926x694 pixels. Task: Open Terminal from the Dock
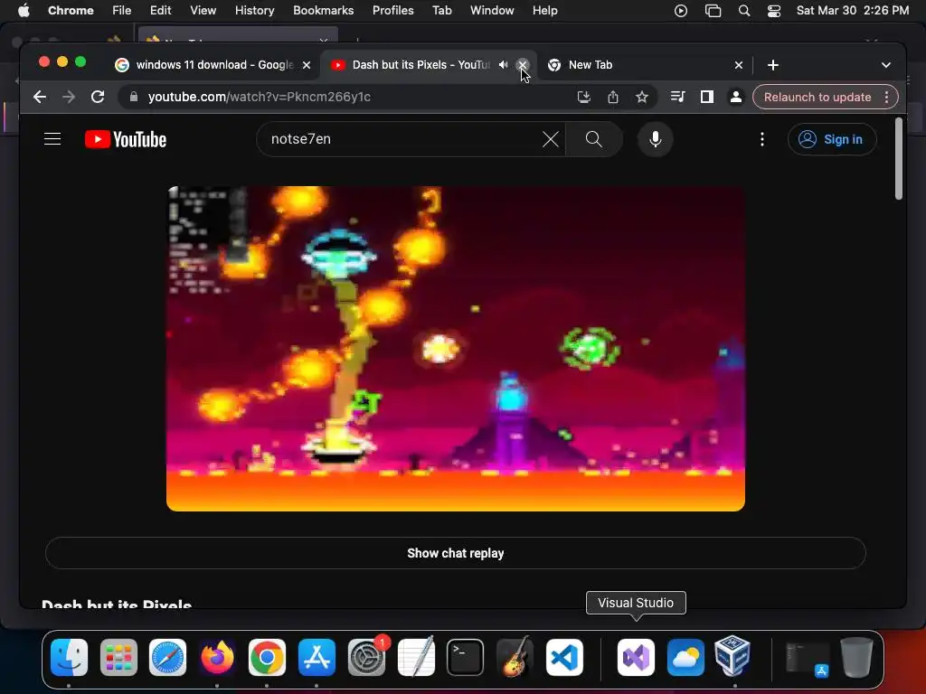pos(466,657)
